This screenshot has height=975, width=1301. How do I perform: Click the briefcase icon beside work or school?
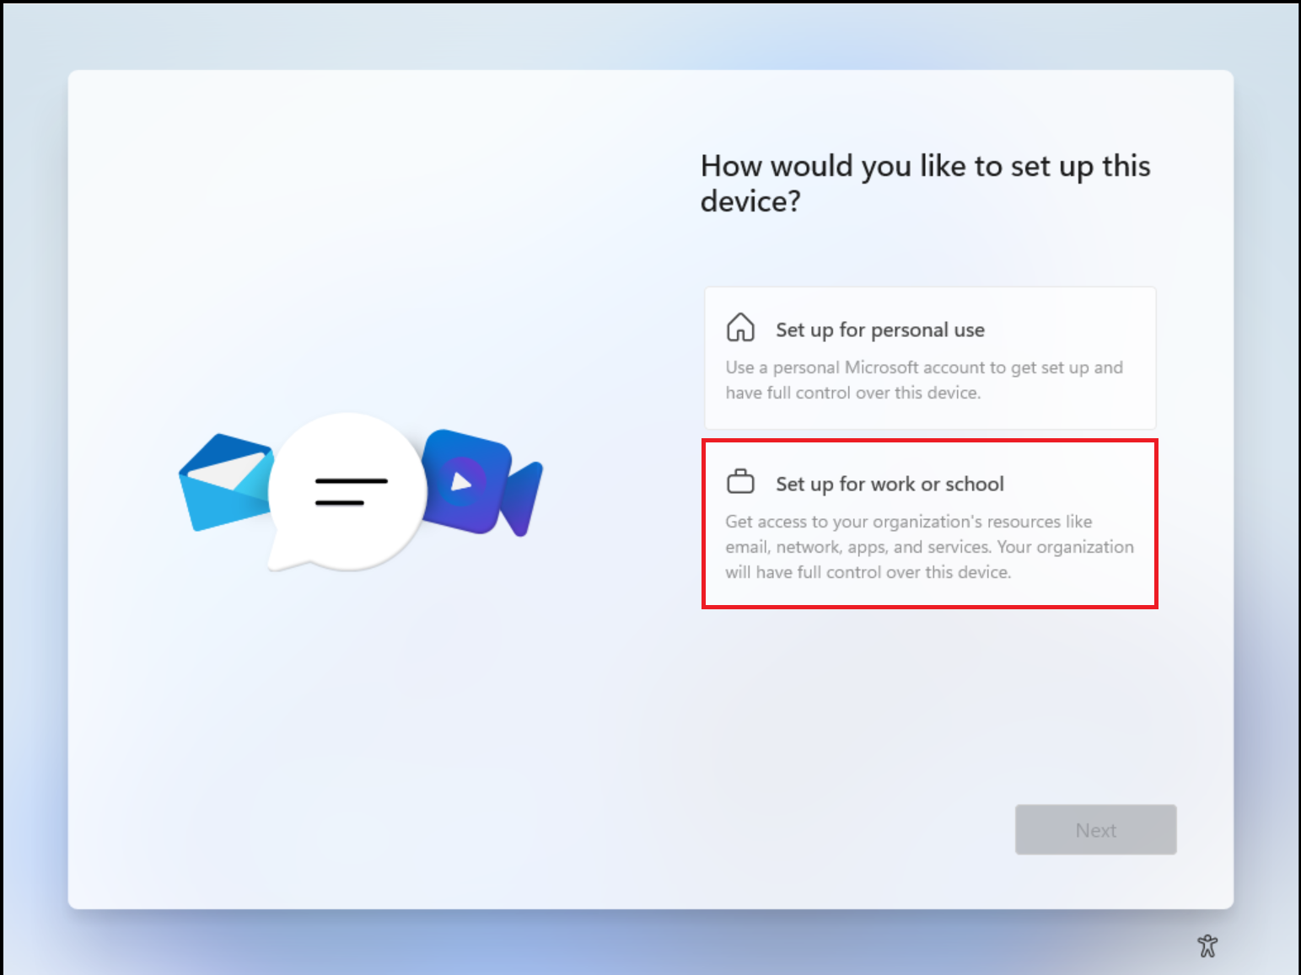(x=740, y=481)
